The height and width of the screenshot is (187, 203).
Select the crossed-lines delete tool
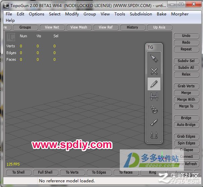pyautogui.click(x=154, y=71)
